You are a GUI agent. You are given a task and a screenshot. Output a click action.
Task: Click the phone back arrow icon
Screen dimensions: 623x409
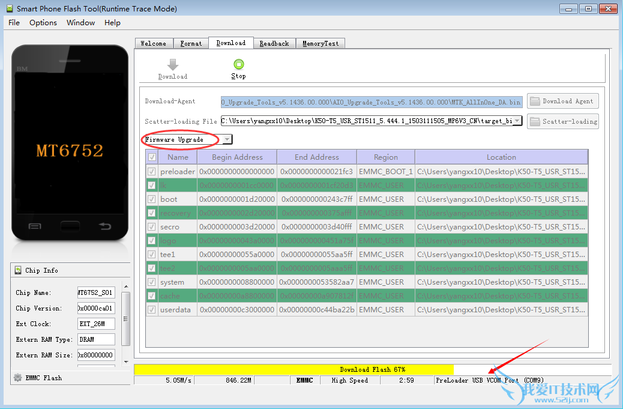click(105, 226)
